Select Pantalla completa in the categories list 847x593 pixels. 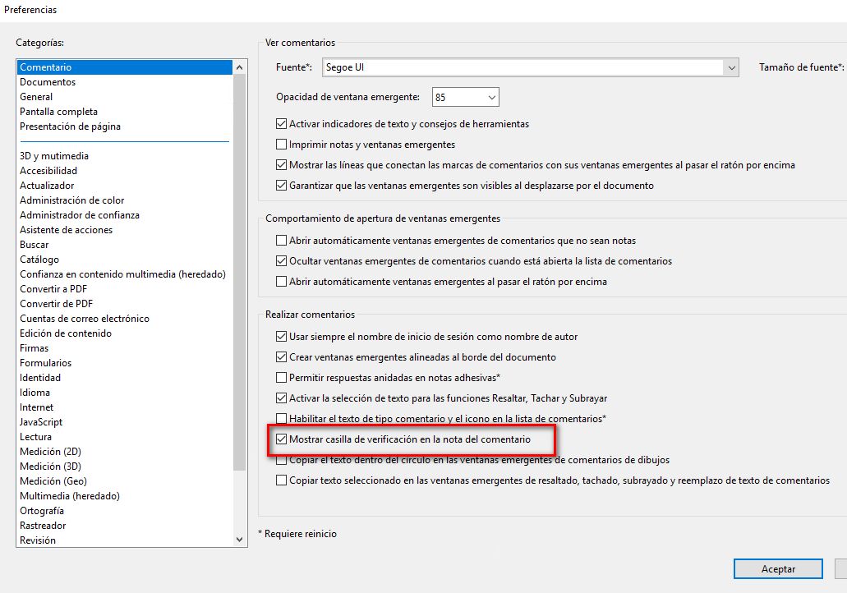[x=58, y=111]
